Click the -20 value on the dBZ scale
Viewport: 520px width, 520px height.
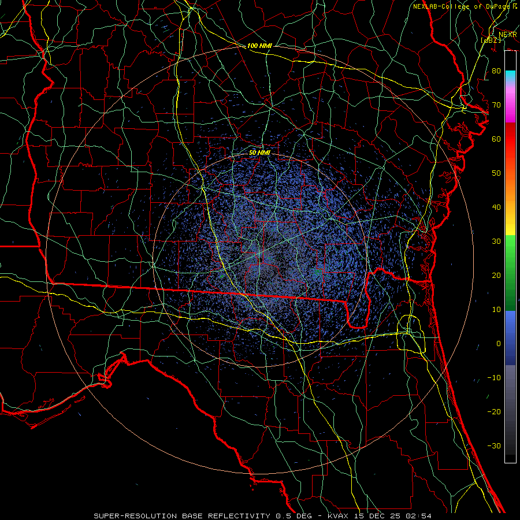pyautogui.click(x=494, y=412)
